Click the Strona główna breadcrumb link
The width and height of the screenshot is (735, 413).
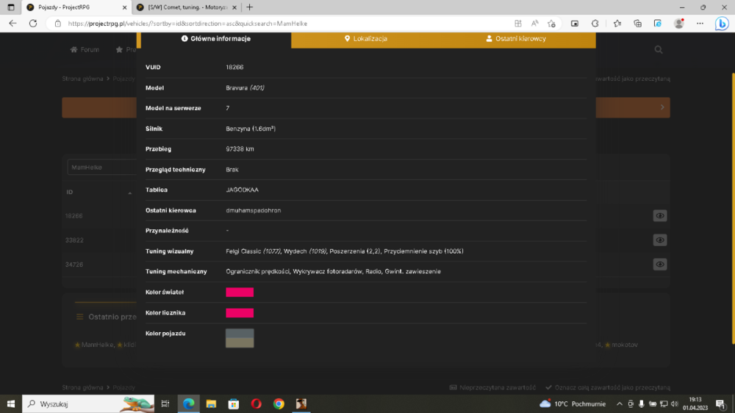82,79
